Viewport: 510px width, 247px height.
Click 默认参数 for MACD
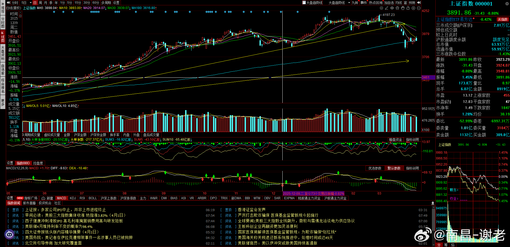(394, 168)
